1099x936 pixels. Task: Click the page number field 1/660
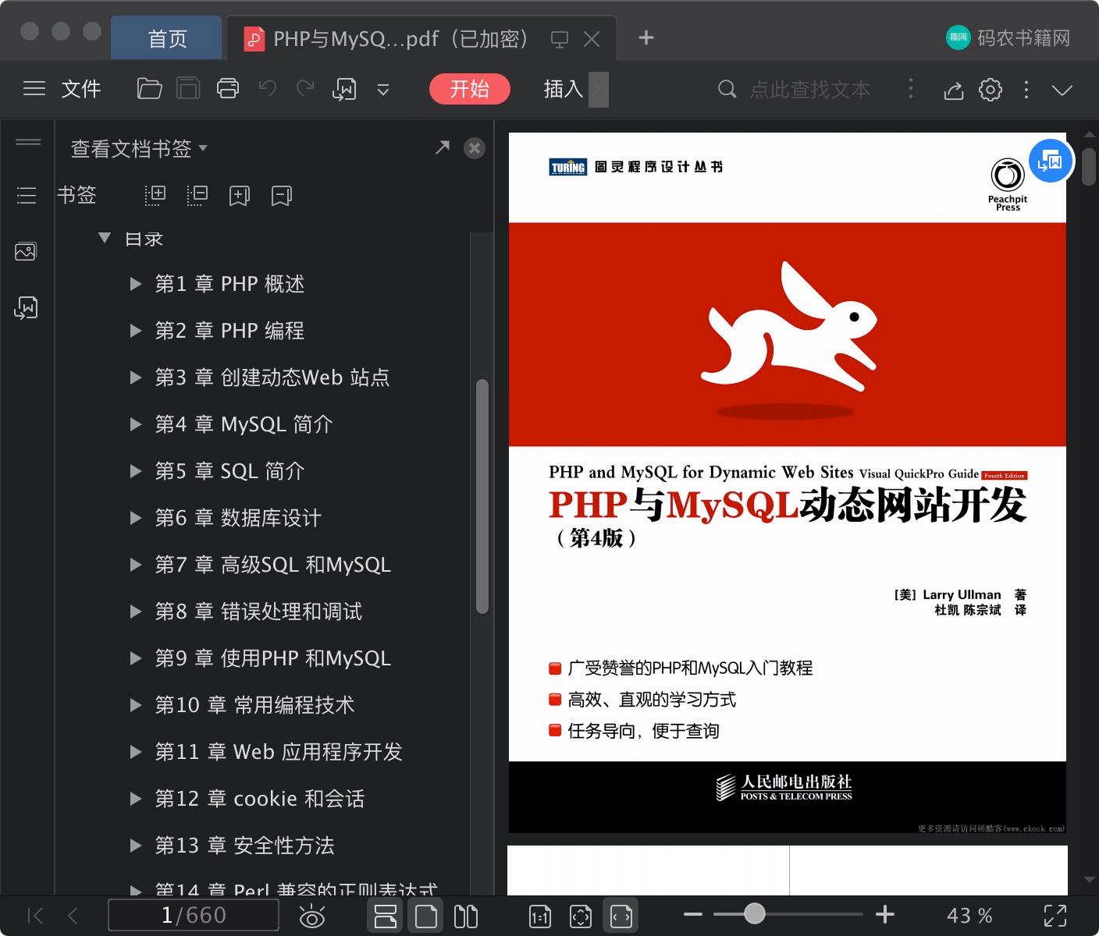(194, 915)
